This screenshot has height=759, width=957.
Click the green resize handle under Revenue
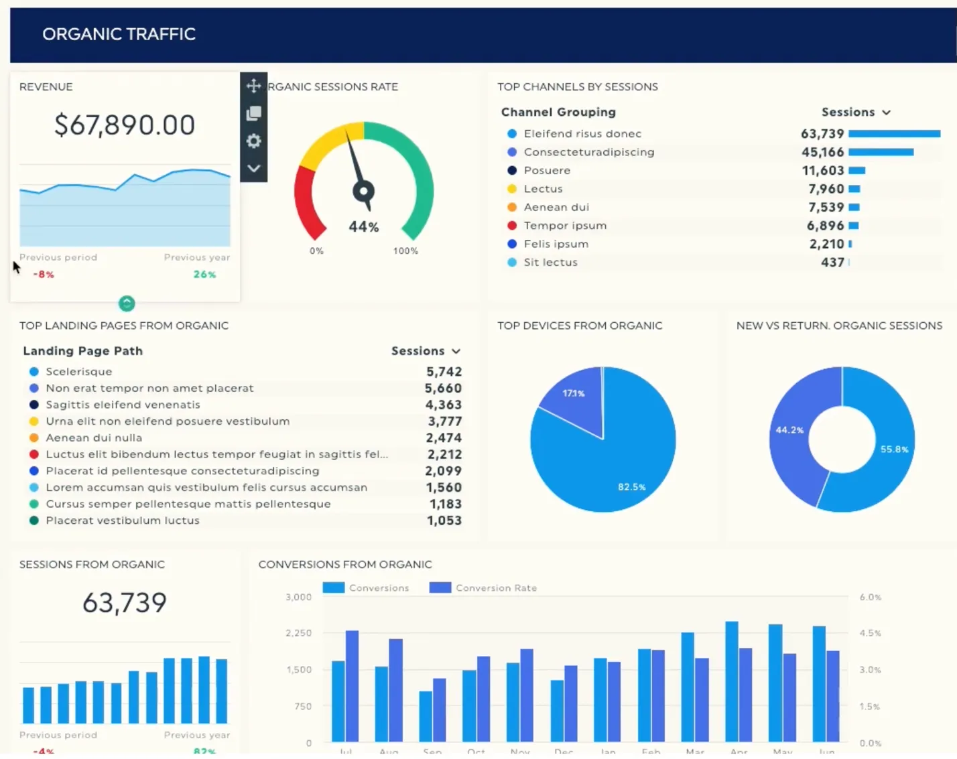pos(127,303)
